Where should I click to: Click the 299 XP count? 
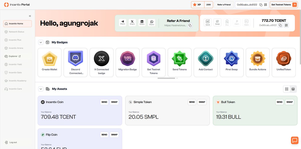coord(208,5)
